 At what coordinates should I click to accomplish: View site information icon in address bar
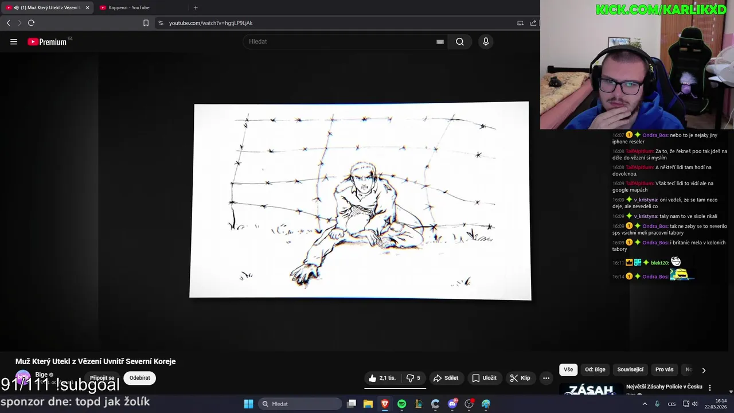point(161,23)
